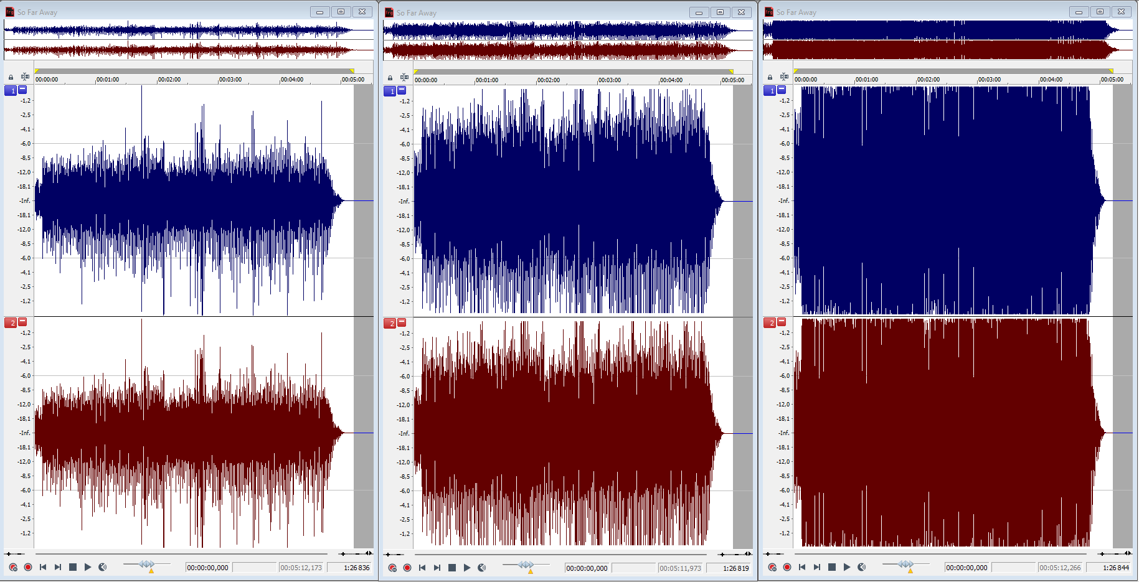Viewport: 1139px width, 582px height.
Task: Toggle channel 1 button in the left window
Action: point(11,91)
